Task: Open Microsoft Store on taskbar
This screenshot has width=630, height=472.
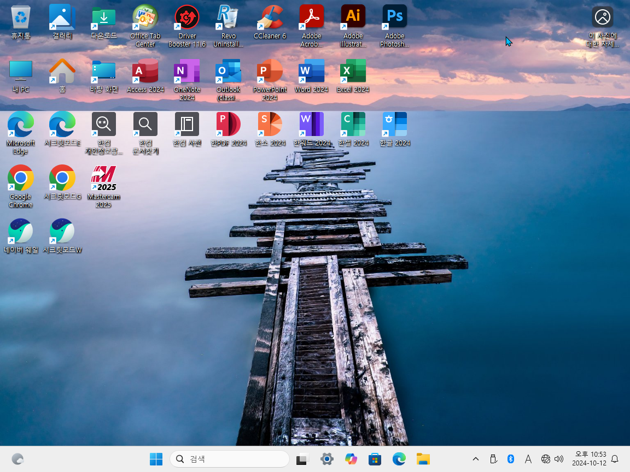Action: (x=375, y=459)
